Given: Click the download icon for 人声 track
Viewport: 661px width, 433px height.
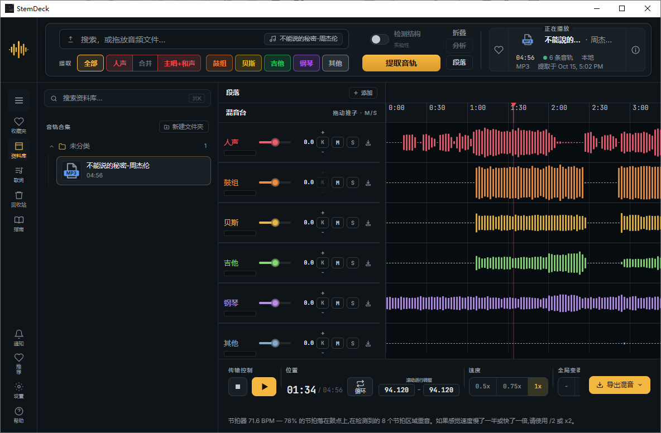Looking at the screenshot, I should tap(368, 142).
